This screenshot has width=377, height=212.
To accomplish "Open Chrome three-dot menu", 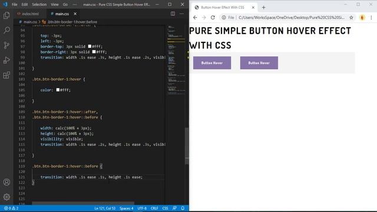I will point(371,18).
